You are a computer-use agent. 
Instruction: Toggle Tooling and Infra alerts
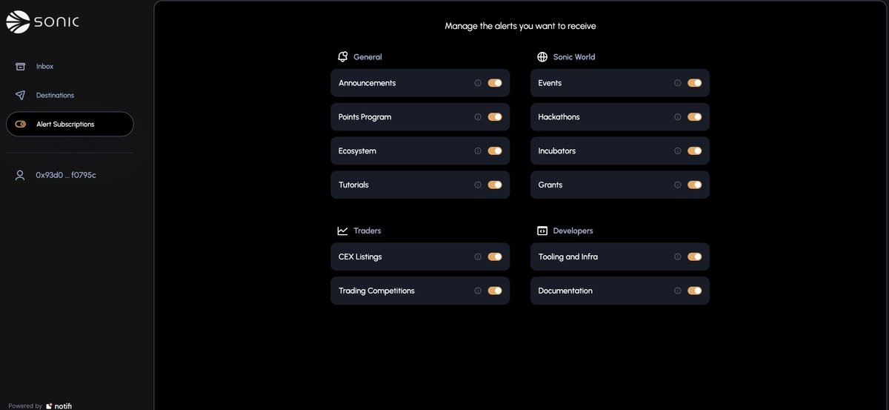click(x=694, y=257)
